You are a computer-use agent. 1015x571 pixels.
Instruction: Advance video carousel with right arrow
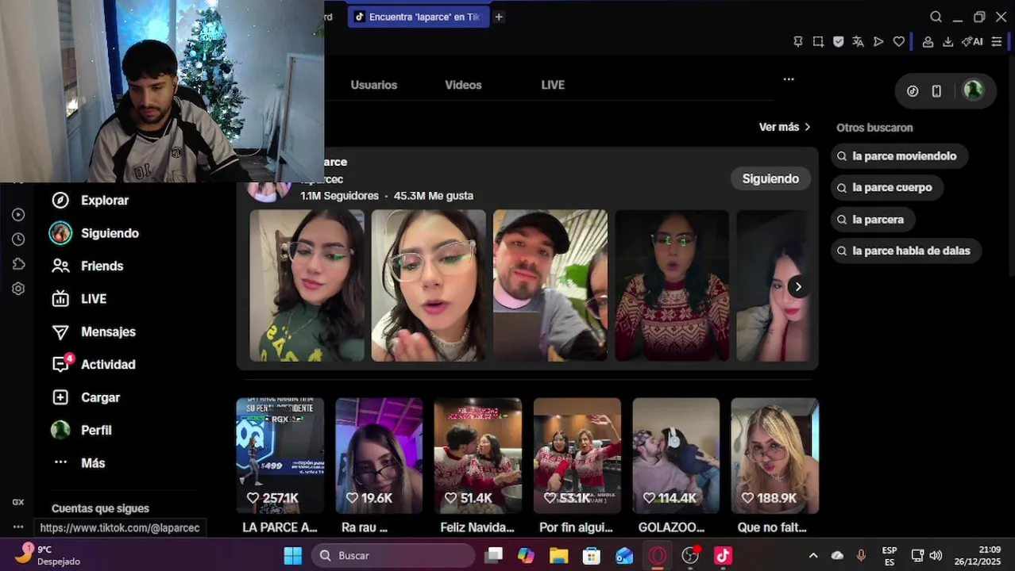pos(798,287)
